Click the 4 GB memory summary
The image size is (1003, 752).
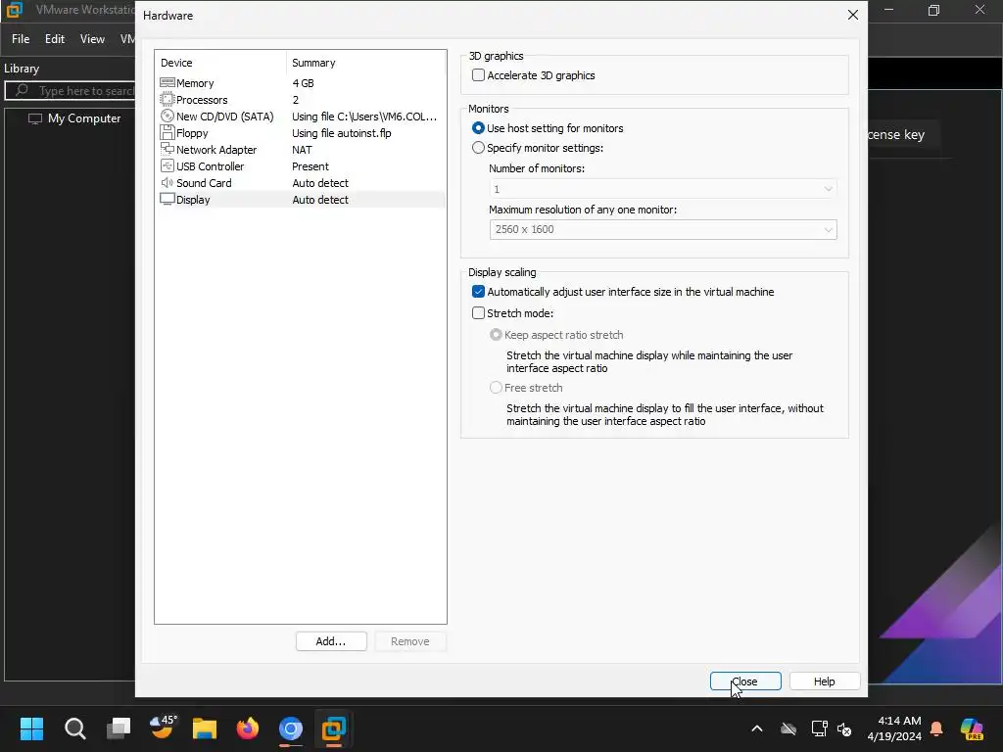[x=303, y=83]
